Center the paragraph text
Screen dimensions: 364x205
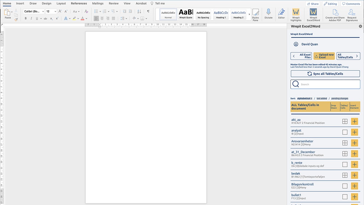click(102, 18)
